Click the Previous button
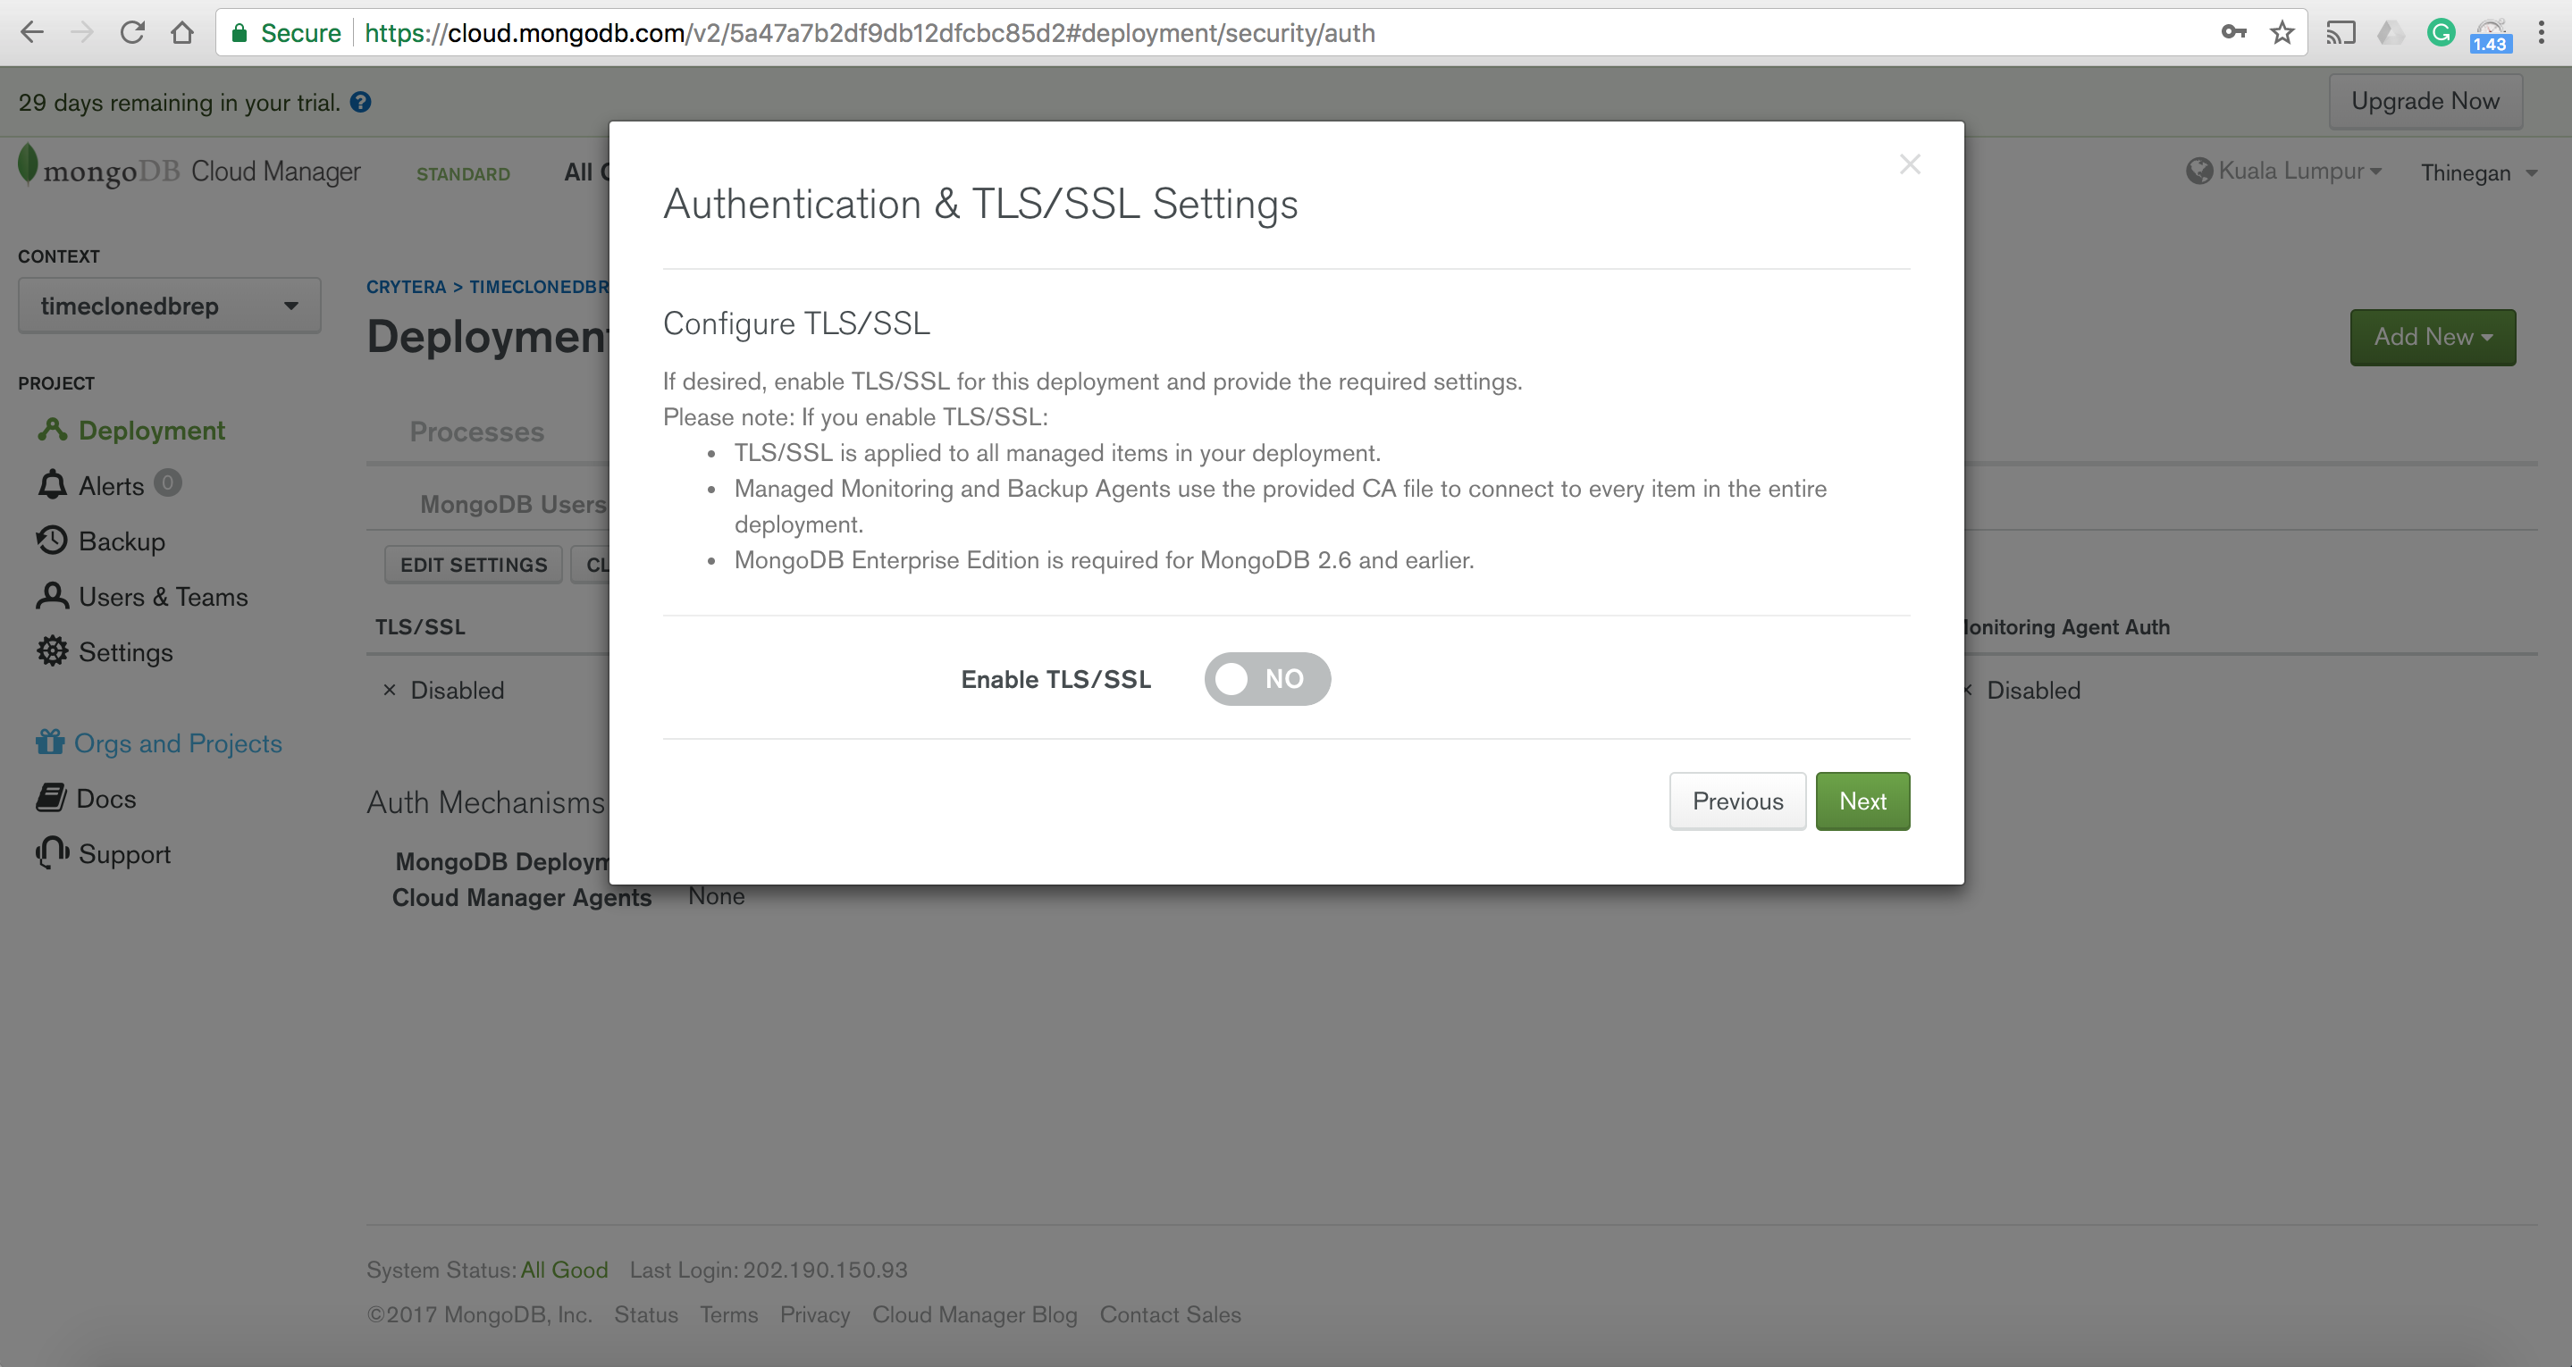Screen dimensions: 2572x1367 [1736, 801]
